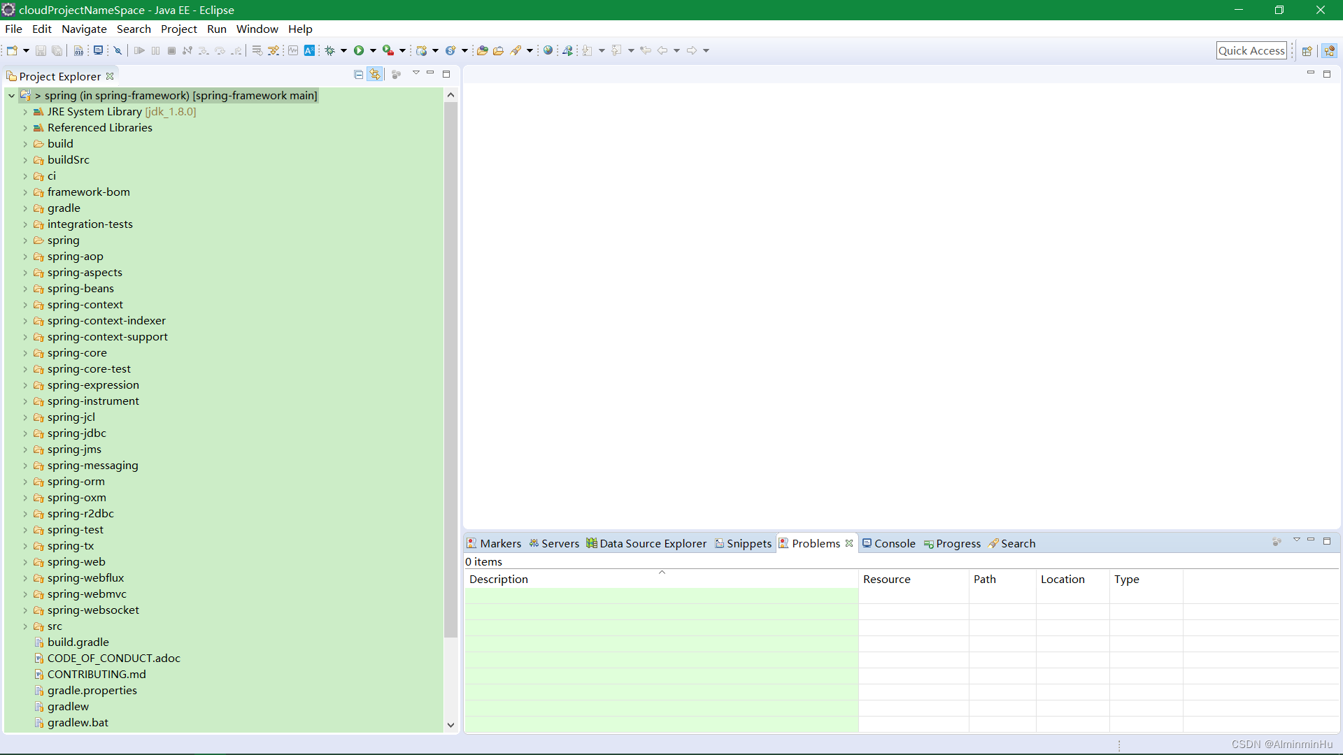Open the Window menu
The width and height of the screenshot is (1343, 755).
(257, 29)
